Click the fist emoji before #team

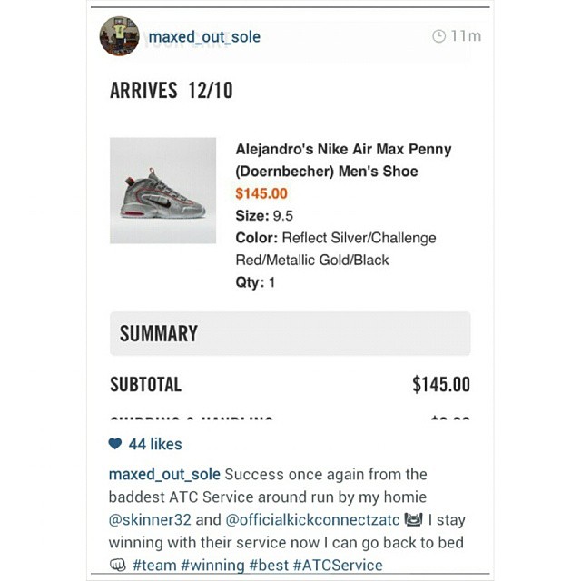pyautogui.click(x=117, y=565)
